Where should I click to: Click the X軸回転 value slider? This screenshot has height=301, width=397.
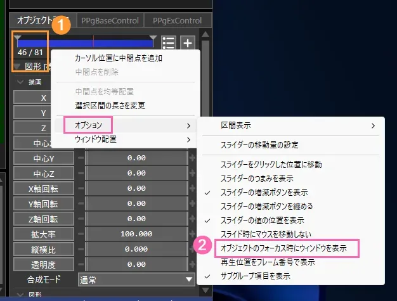(136, 188)
